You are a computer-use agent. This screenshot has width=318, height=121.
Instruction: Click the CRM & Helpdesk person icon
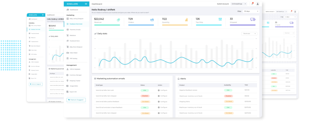tap(68, 69)
